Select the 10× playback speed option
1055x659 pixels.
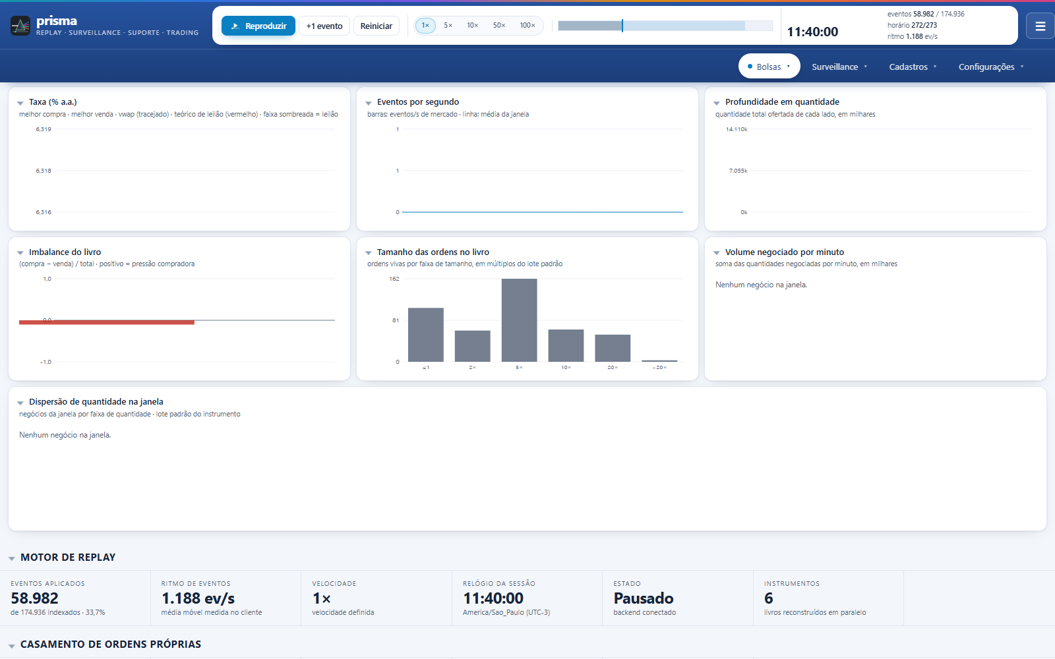point(473,26)
